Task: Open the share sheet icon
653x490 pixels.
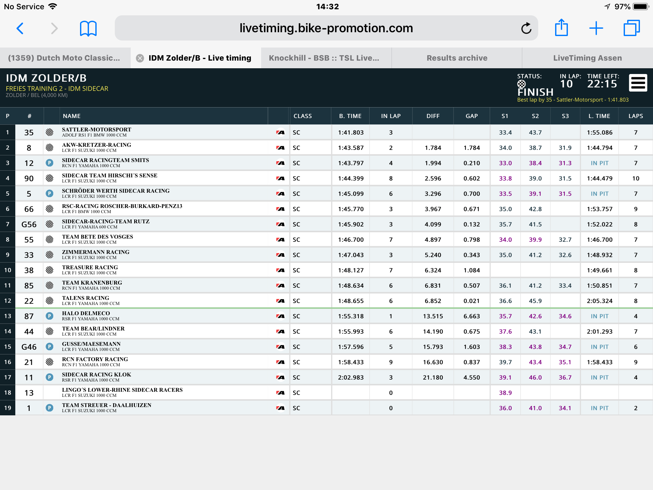Action: click(x=561, y=28)
